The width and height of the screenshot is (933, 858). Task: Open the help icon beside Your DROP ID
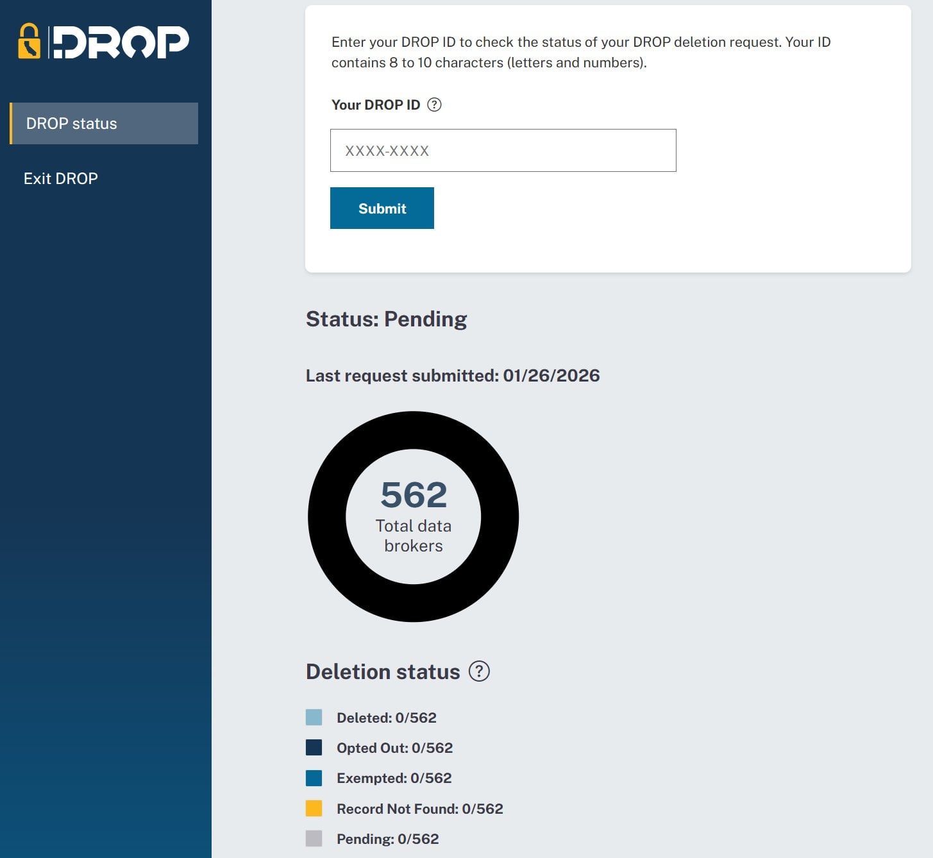coord(434,105)
